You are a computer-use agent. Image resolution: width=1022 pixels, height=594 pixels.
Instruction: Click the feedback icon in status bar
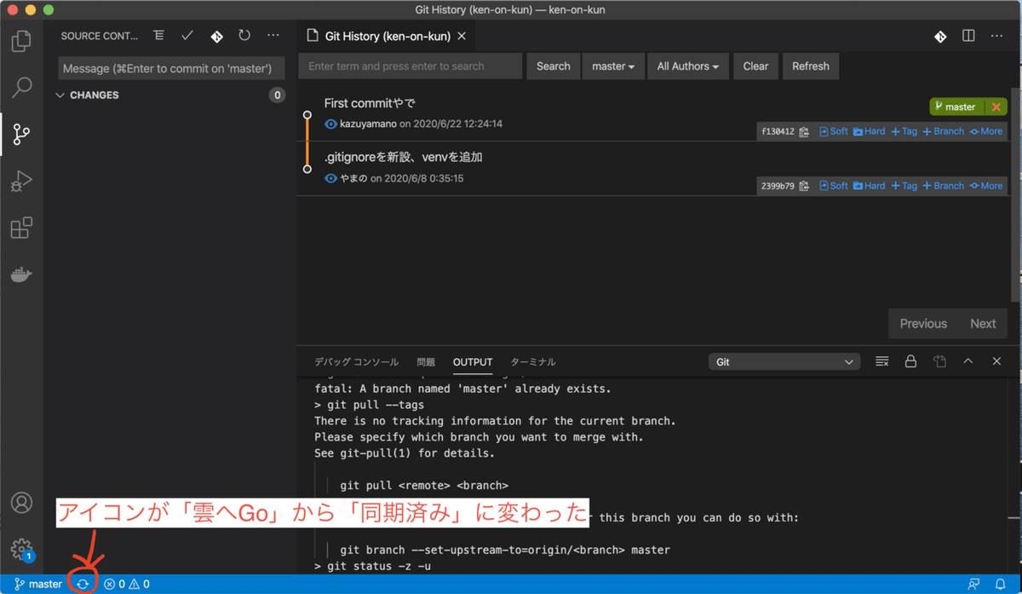(973, 585)
